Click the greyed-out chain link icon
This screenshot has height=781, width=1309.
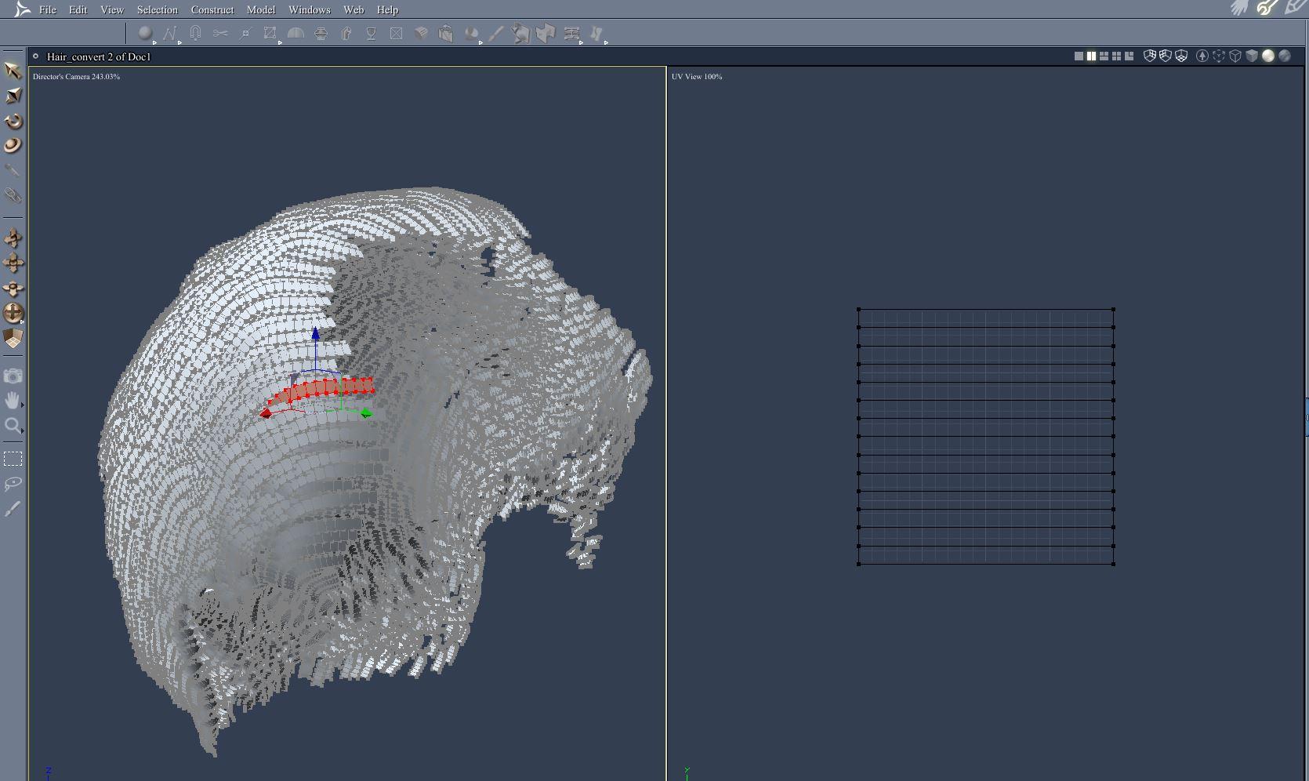(13, 195)
